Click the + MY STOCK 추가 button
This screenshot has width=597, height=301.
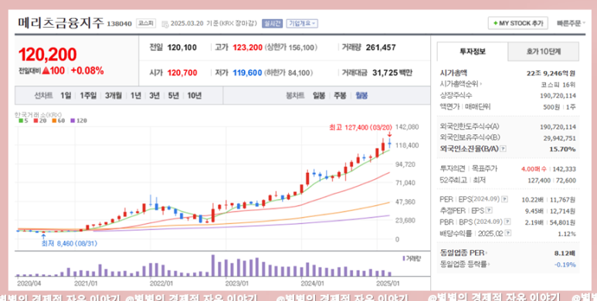517,23
